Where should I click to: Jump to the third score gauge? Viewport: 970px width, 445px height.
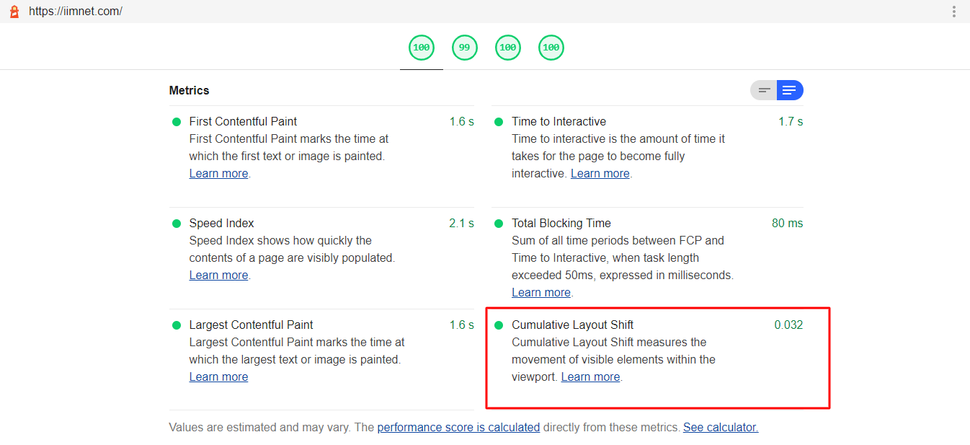pyautogui.click(x=508, y=48)
